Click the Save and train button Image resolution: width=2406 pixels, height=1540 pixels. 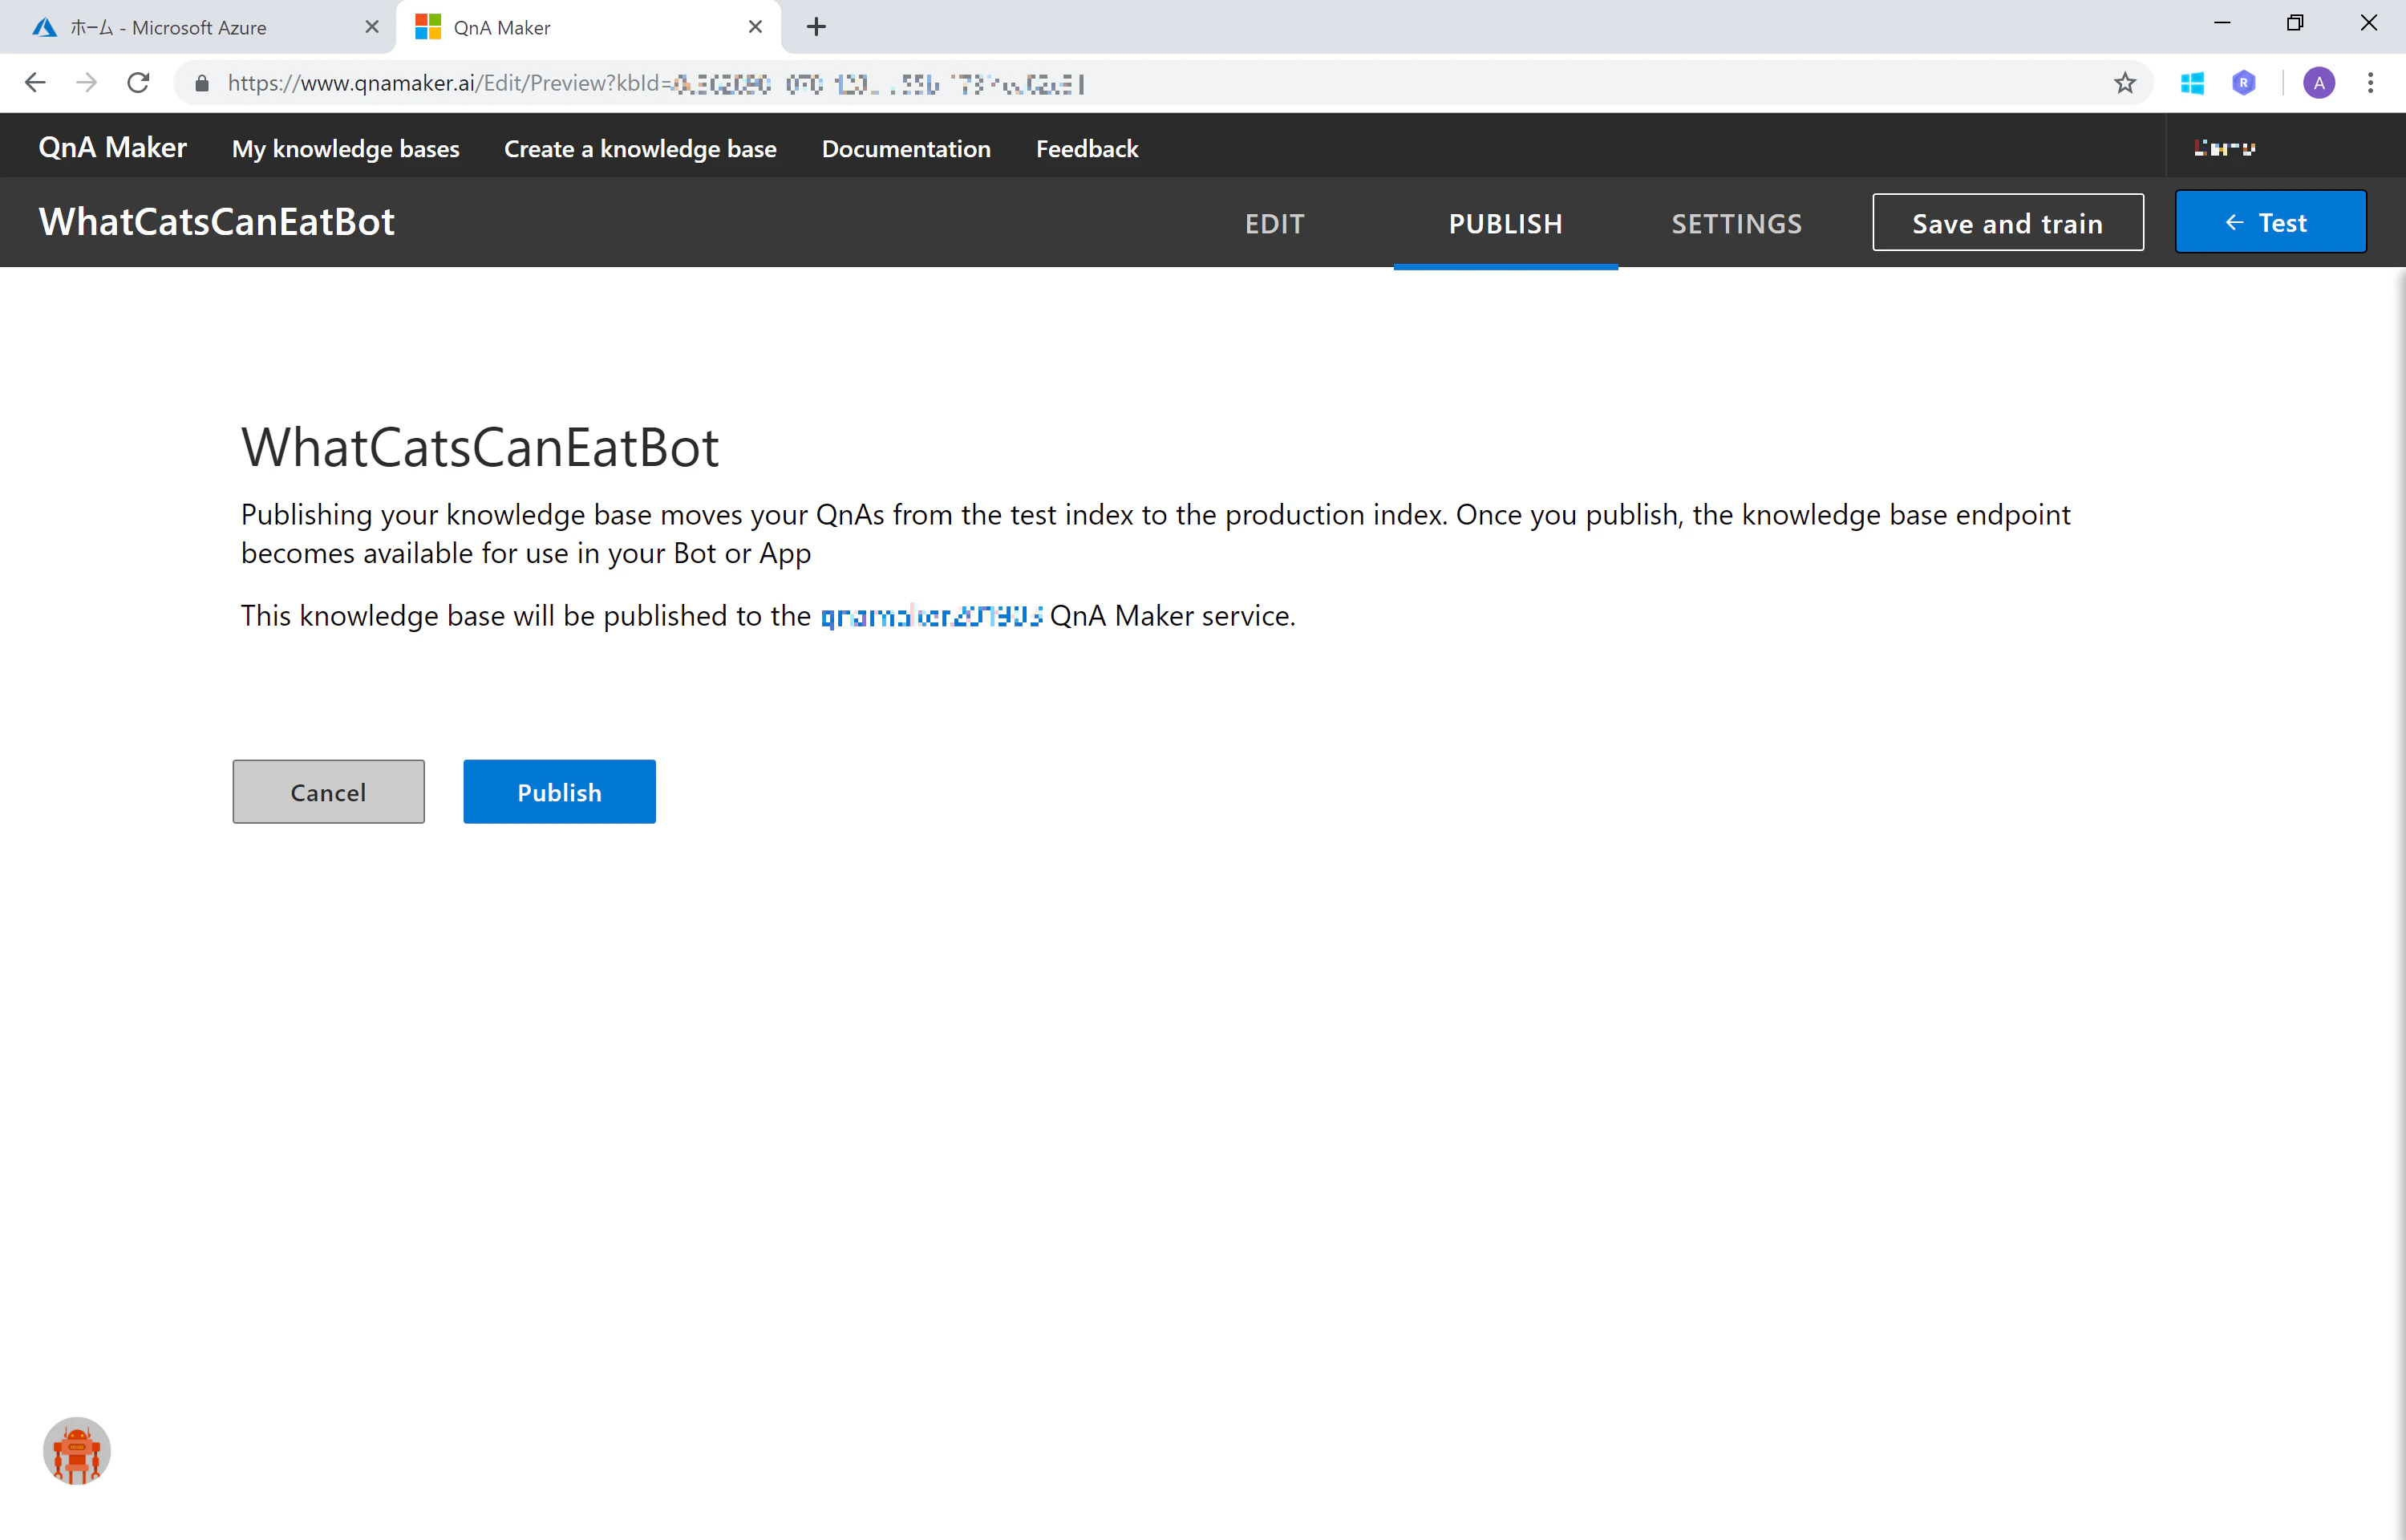2007,223
